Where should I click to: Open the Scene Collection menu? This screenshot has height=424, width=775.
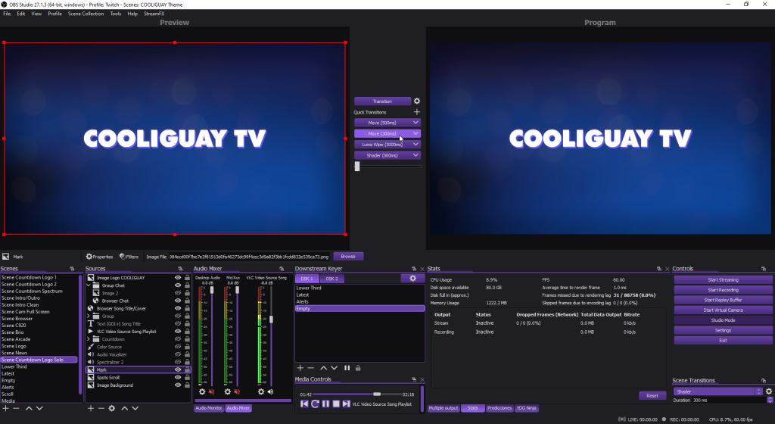click(86, 14)
